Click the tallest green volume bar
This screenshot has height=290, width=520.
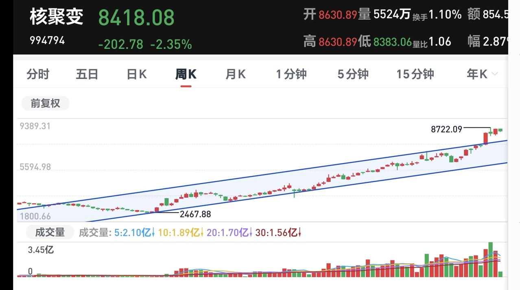(x=490, y=259)
